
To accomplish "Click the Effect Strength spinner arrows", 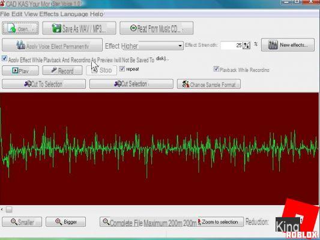I will 247,45.
